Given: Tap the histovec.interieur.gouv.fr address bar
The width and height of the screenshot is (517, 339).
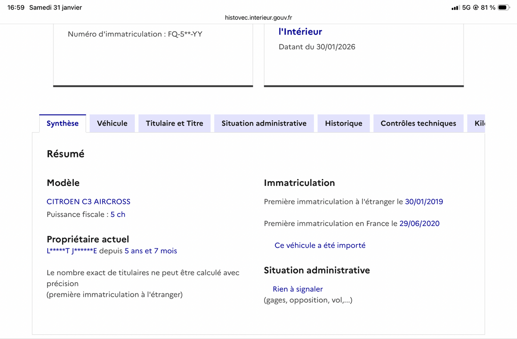Looking at the screenshot, I should [258, 18].
